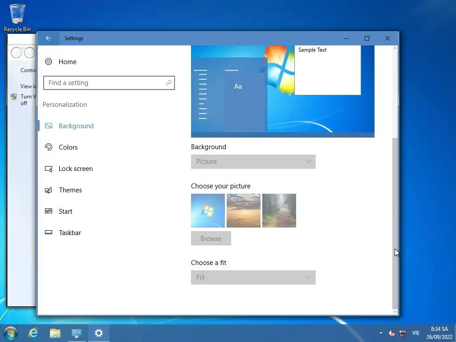The height and width of the screenshot is (342, 456).
Task: Click the Settings gear icon on taskbar
Action: 98,333
